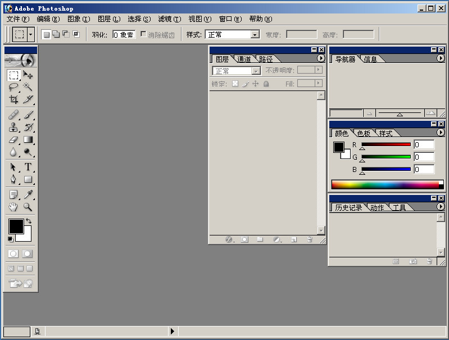The width and height of the screenshot is (449, 340).
Task: Select the Type tool
Action: point(28,167)
